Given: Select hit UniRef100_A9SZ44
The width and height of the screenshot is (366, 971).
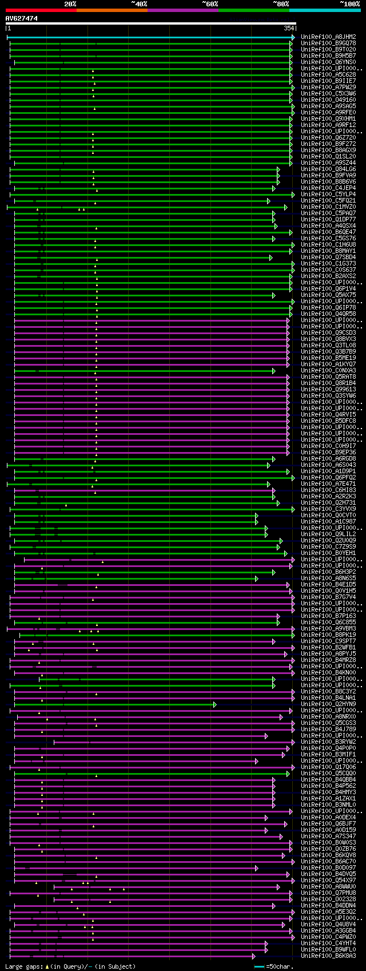Looking at the screenshot, I should (x=328, y=163).
